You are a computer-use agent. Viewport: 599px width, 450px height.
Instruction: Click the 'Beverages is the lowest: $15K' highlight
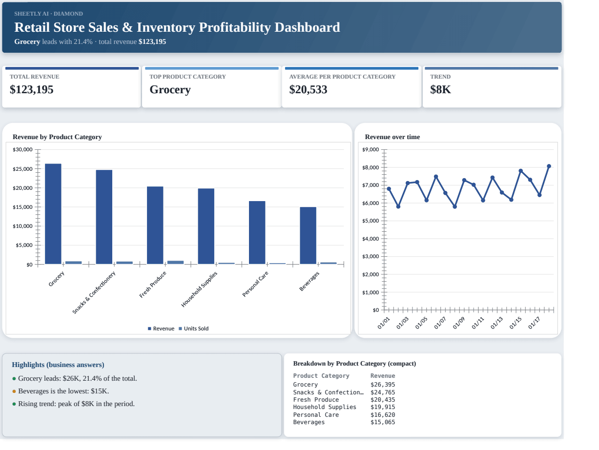64,391
